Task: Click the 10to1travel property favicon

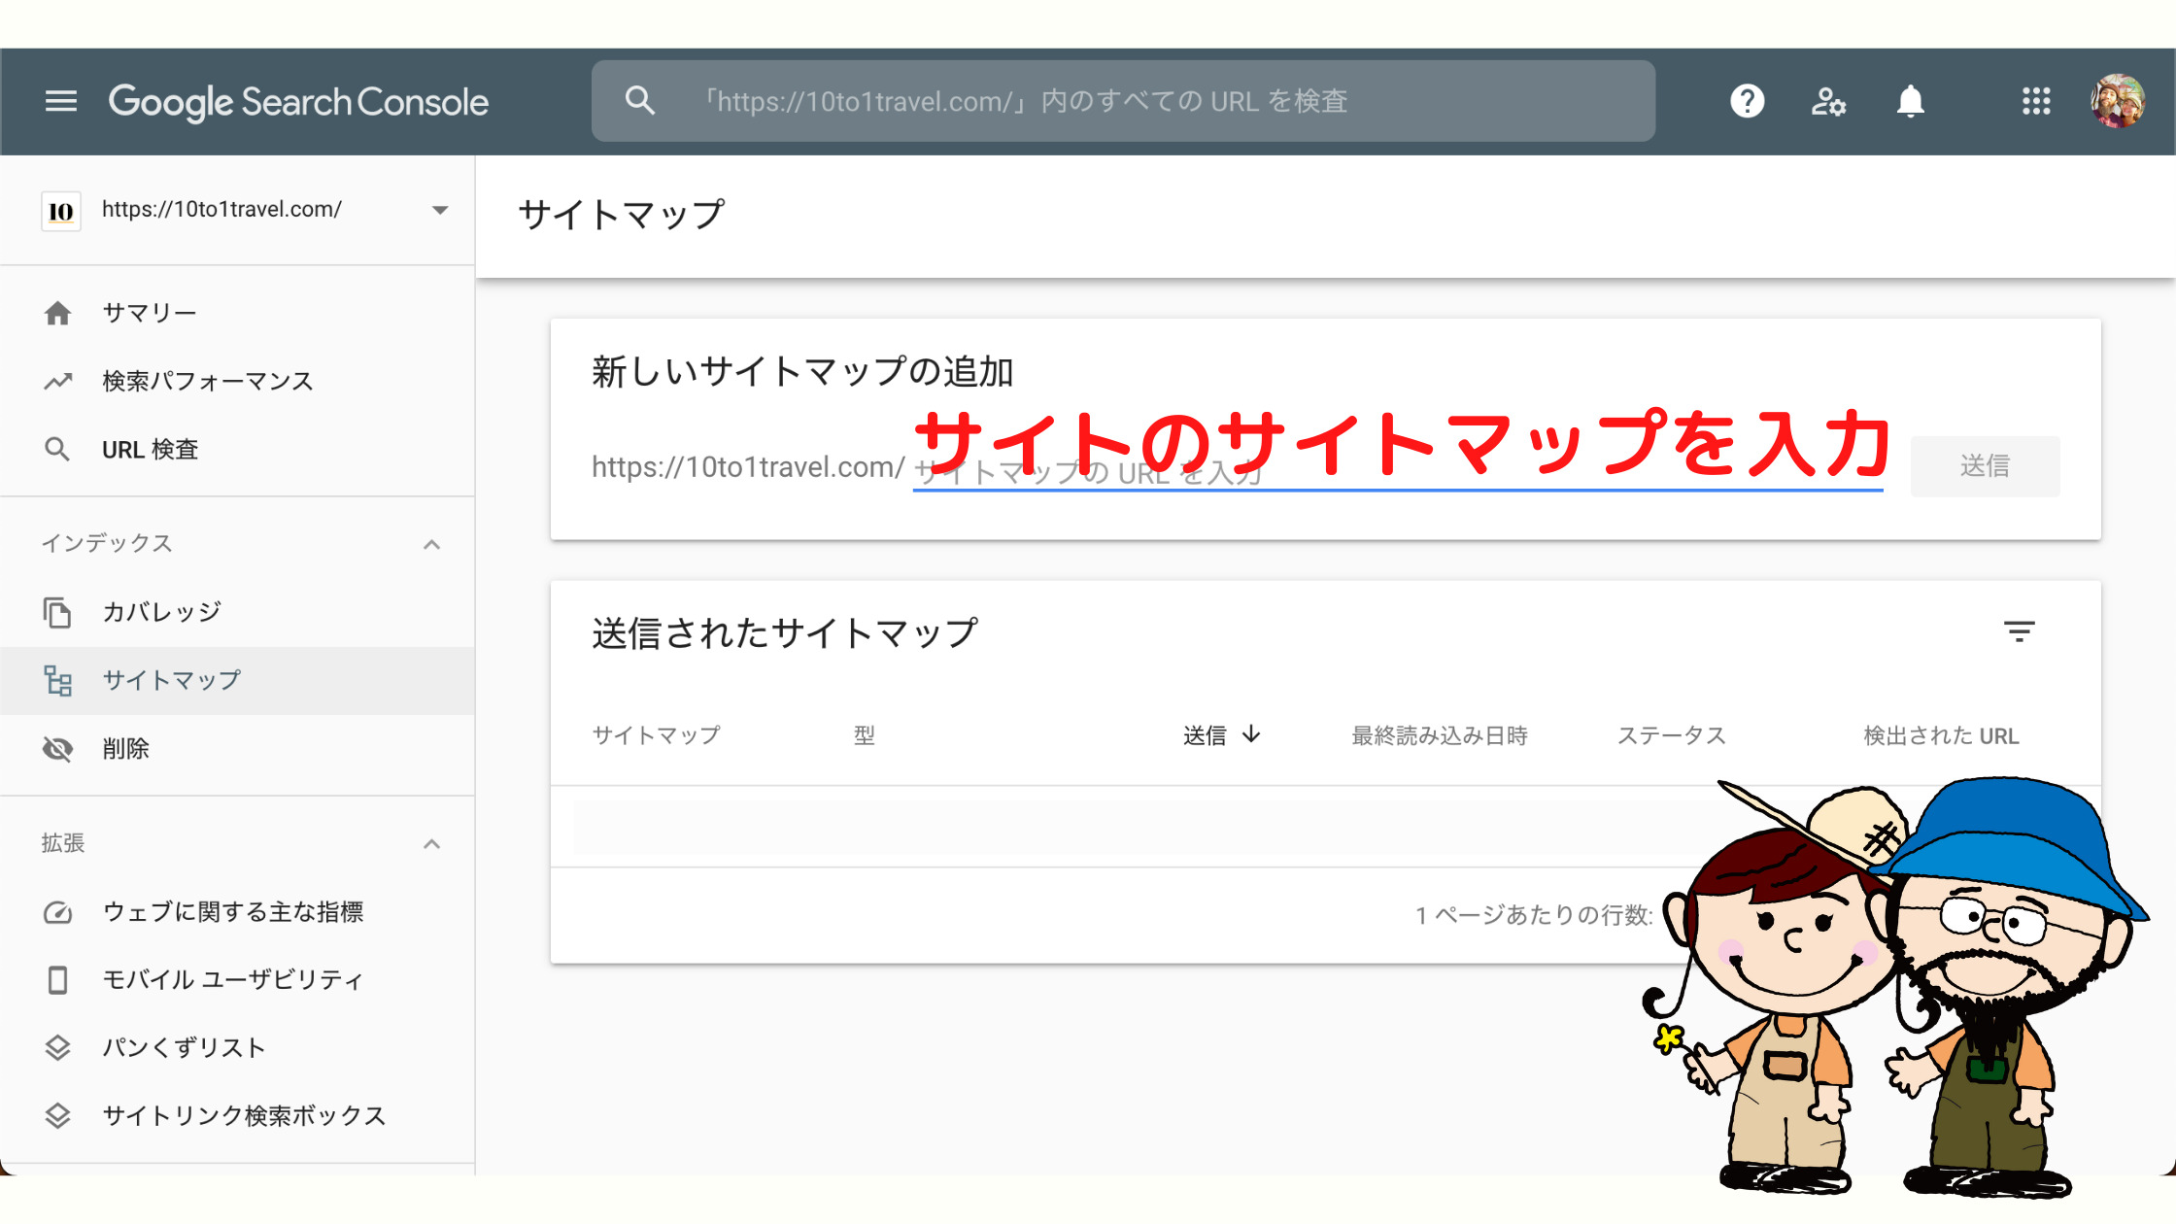Action: click(60, 211)
